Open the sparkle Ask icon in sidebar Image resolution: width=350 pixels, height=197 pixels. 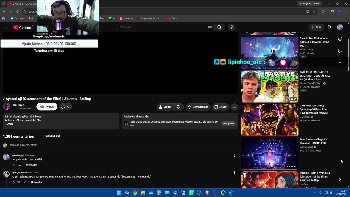click(x=340, y=62)
